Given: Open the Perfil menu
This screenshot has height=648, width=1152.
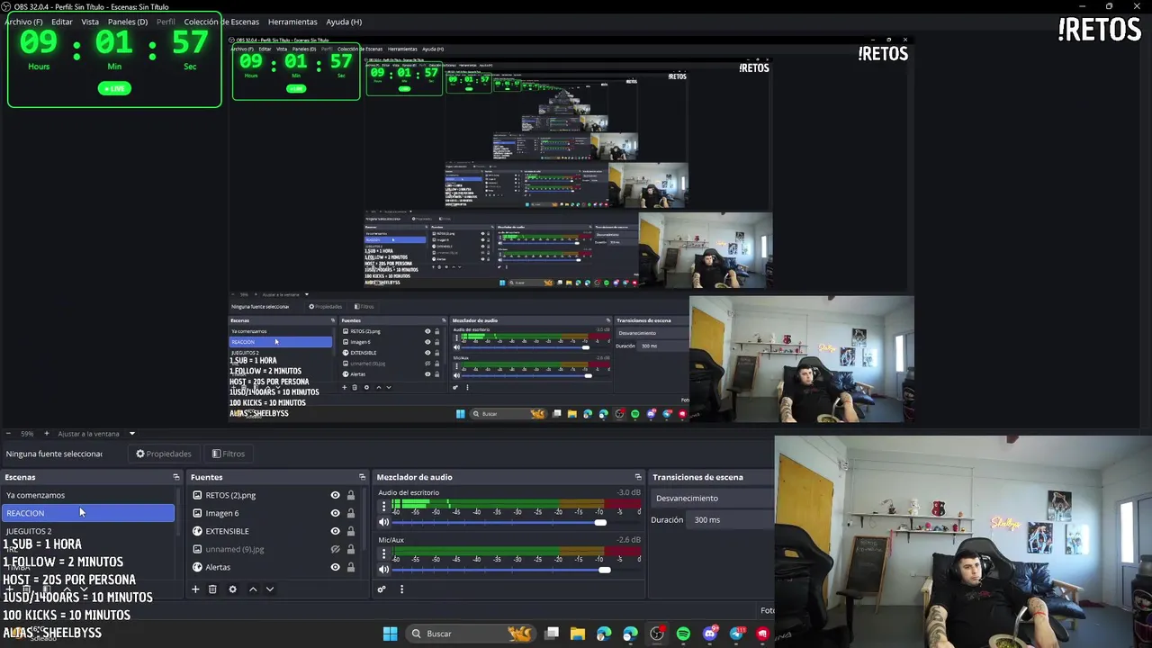Looking at the screenshot, I should pyautogui.click(x=166, y=22).
